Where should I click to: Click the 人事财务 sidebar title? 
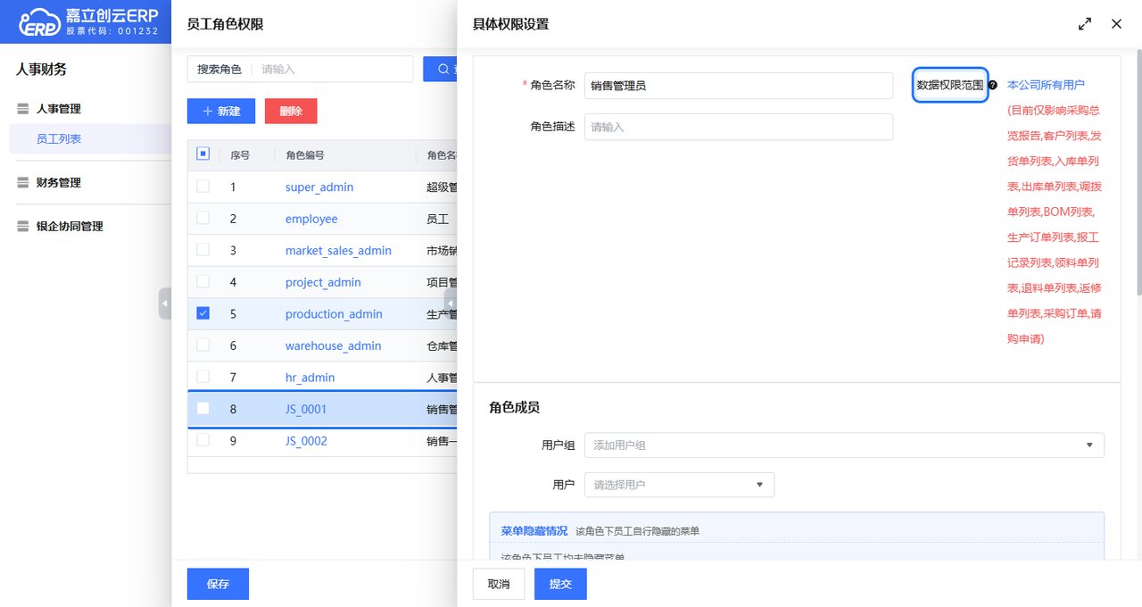pos(41,69)
